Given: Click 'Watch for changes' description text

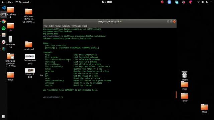Looking at the screenshot, I should point(83,85).
